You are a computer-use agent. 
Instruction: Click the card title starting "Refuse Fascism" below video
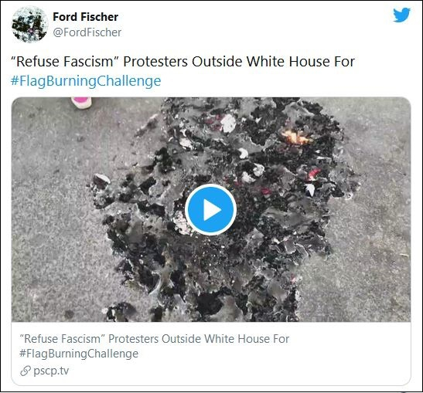[155, 339]
